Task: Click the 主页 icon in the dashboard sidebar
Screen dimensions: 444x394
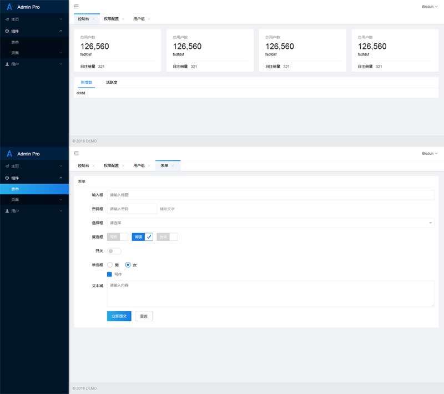Action: point(7,19)
